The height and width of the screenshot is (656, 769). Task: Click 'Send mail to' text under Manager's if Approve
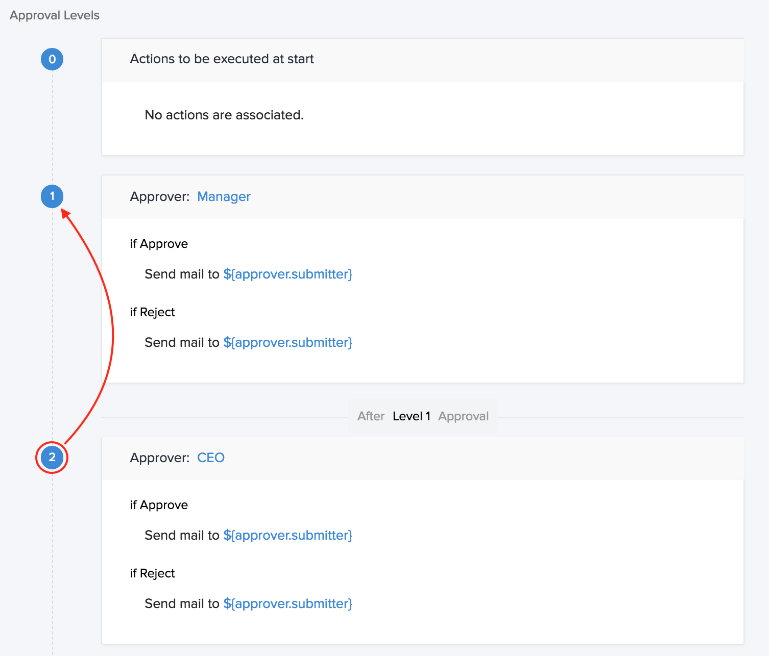point(182,274)
